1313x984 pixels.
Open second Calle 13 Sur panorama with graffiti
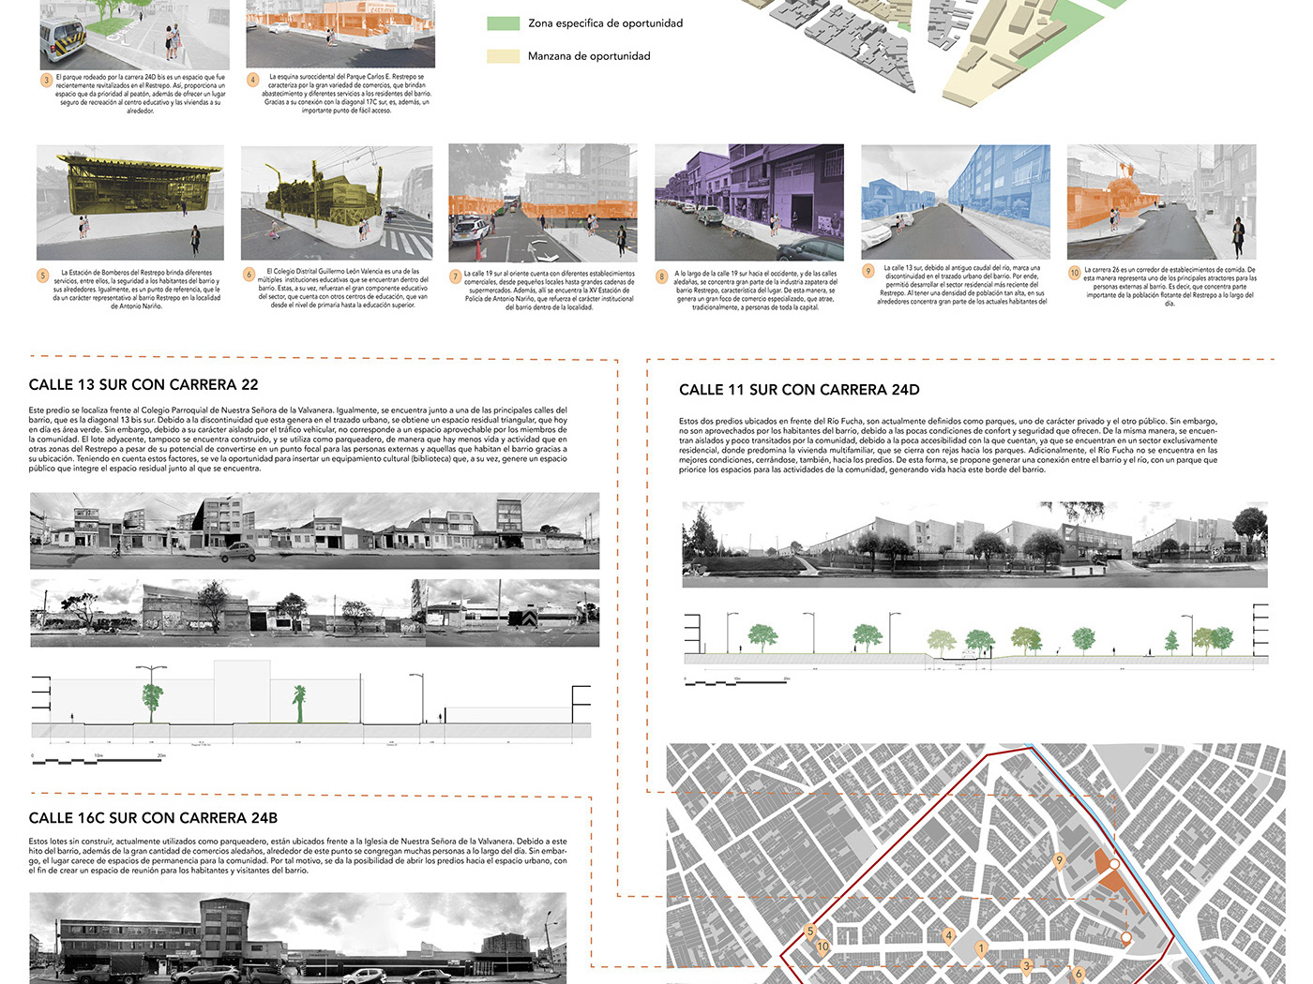tap(314, 613)
